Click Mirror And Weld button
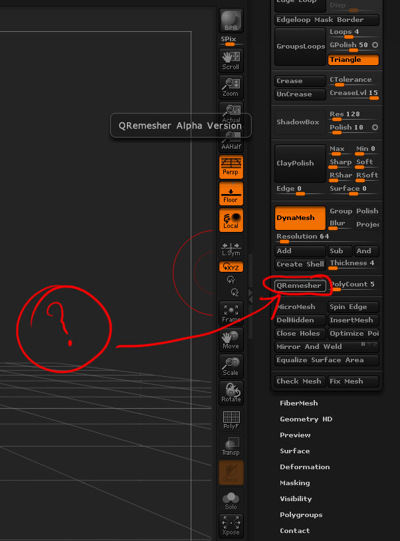 pos(326,346)
